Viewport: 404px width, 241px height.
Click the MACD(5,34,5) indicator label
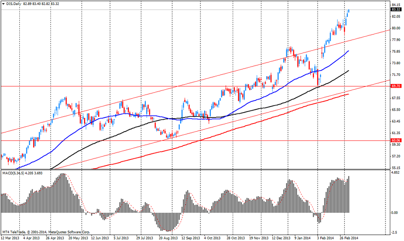click(13, 173)
